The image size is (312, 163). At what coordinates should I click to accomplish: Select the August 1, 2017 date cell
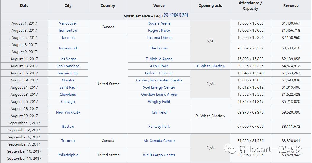[24, 23]
